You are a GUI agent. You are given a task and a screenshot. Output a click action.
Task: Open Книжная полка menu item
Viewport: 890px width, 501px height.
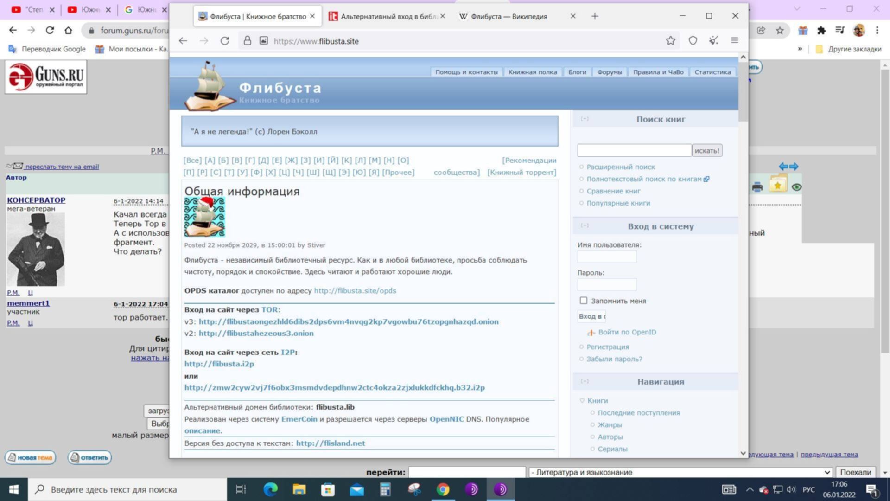tap(533, 72)
